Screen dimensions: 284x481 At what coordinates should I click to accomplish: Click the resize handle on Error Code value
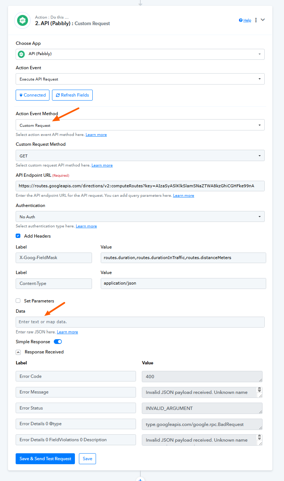pyautogui.click(x=260, y=380)
